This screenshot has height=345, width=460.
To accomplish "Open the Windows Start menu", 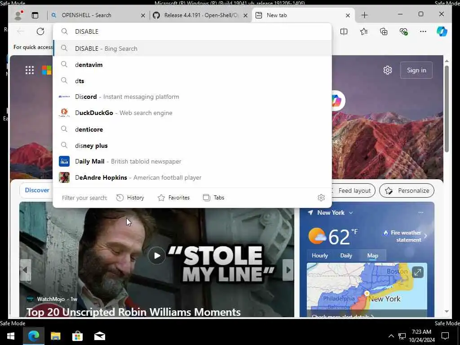I will tap(11, 336).
